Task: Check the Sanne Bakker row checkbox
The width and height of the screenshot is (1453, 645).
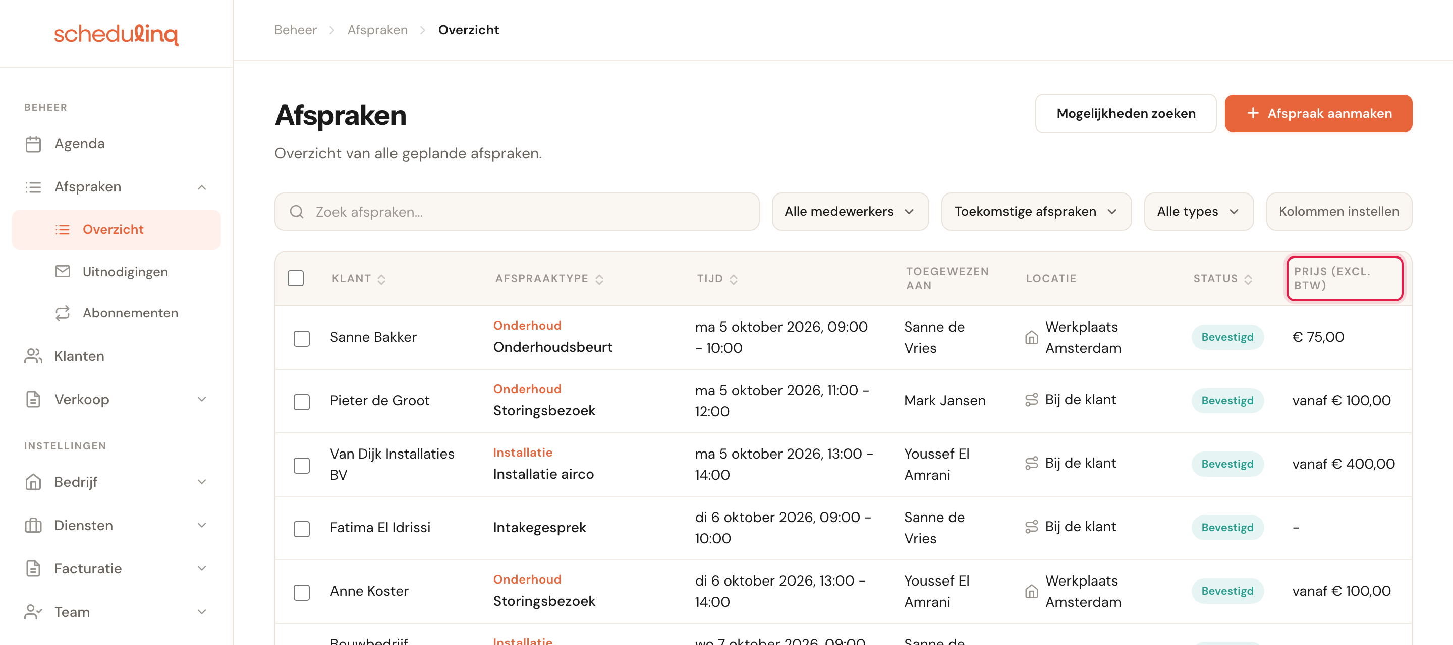Action: 302,339
